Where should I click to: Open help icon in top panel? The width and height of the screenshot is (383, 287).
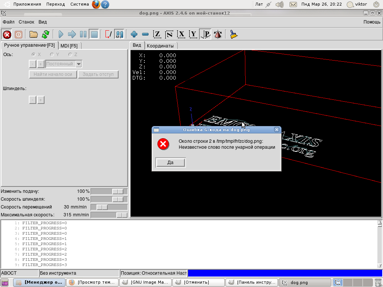pyautogui.click(x=105, y=4)
